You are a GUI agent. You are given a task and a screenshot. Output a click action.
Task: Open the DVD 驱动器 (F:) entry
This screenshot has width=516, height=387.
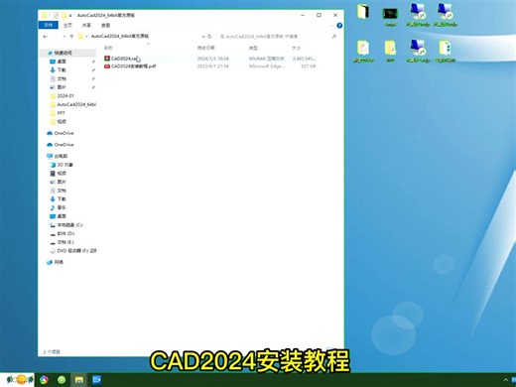click(76, 251)
